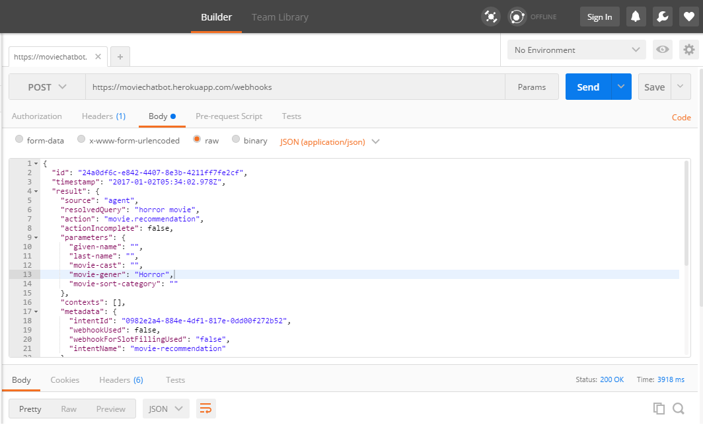Open manage environments gear icon

[689, 50]
